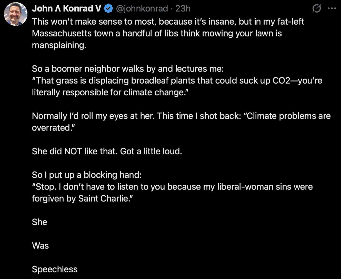This screenshot has width=341, height=279.
Task: Click the "She did NOT like that" line
Action: (x=107, y=151)
